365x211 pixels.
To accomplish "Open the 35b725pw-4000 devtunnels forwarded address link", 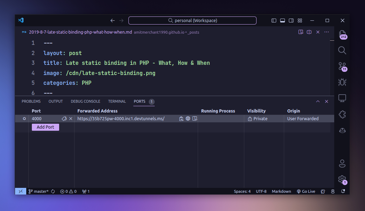I will click(121, 119).
